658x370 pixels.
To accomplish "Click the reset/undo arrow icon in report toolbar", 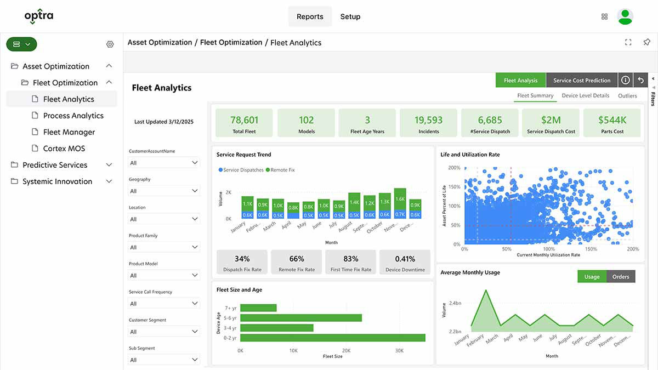I will pyautogui.click(x=640, y=79).
